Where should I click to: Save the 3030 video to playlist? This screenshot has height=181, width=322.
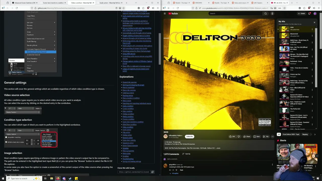pyautogui.click(x=257, y=137)
